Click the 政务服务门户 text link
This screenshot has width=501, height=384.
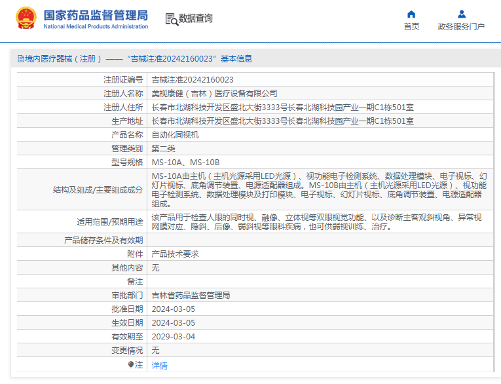tap(461, 26)
